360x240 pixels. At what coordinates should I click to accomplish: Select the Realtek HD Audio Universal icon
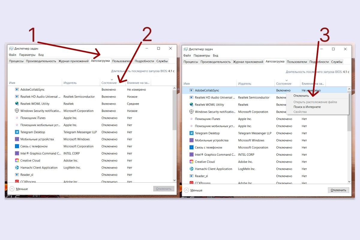[16, 96]
